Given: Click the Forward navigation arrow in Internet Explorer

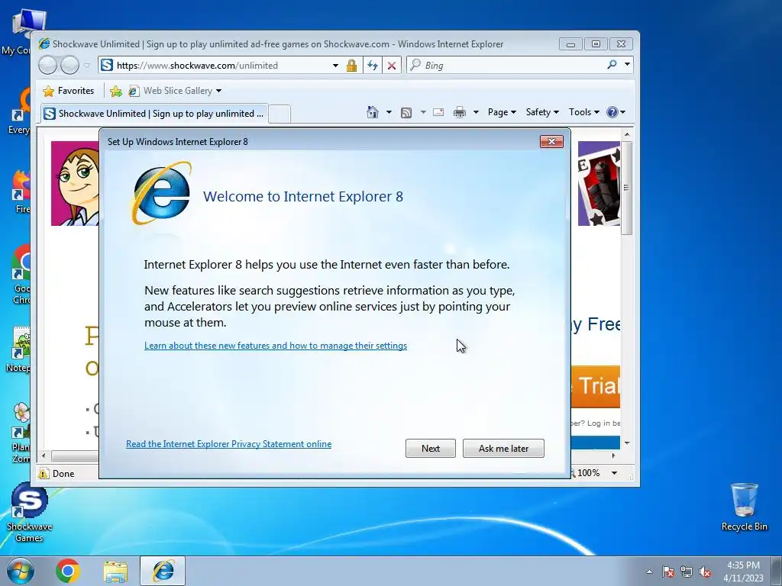Looking at the screenshot, I should pyautogui.click(x=69, y=66).
